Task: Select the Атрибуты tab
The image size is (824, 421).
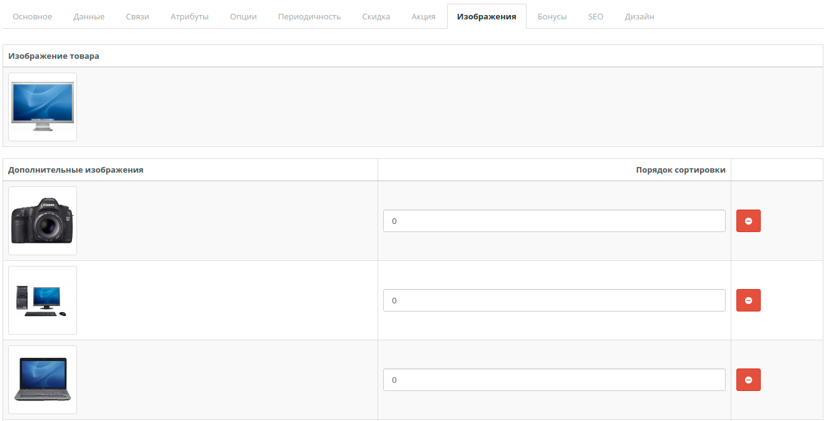Action: coord(190,17)
